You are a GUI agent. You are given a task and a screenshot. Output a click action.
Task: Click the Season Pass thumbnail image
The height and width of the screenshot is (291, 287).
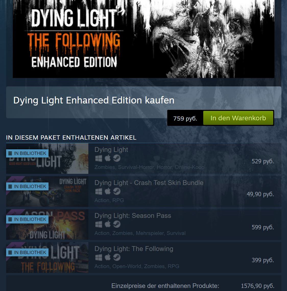click(x=47, y=224)
